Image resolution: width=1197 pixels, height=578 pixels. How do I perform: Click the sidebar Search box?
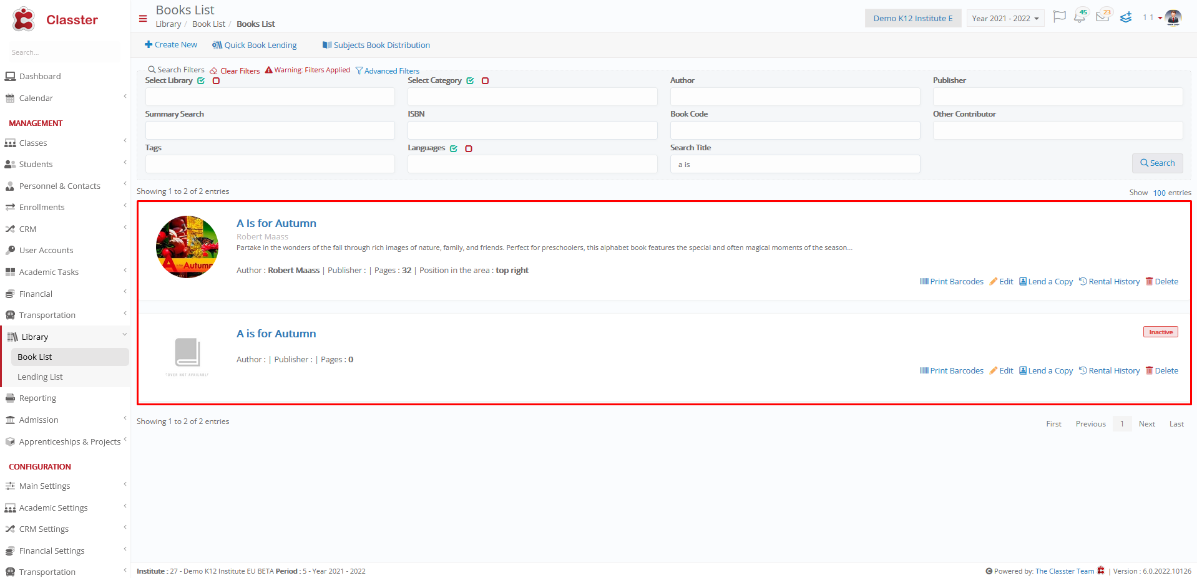tap(65, 52)
